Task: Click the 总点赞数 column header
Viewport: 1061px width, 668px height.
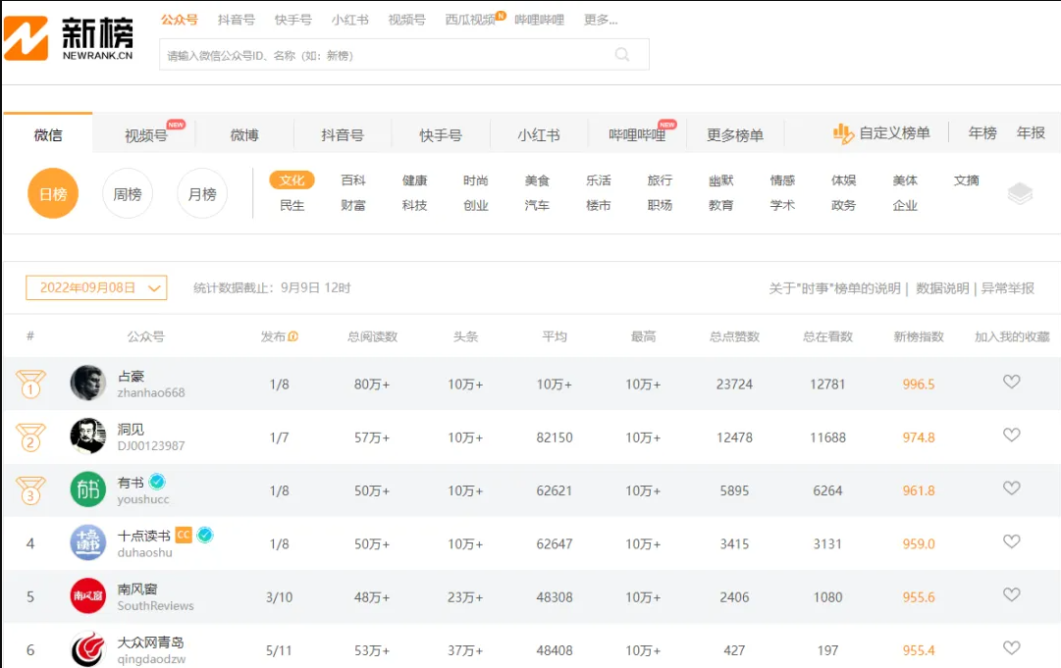Action: click(x=734, y=336)
